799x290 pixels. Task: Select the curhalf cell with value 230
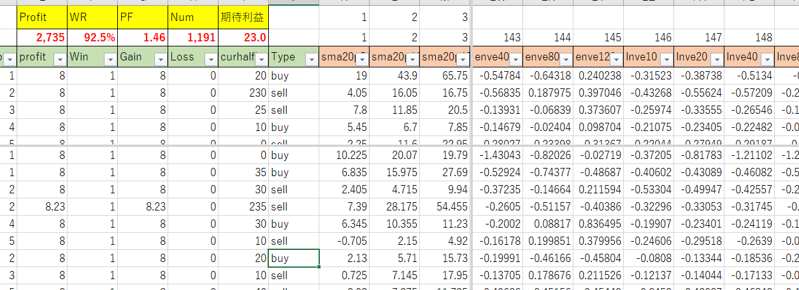click(x=243, y=93)
